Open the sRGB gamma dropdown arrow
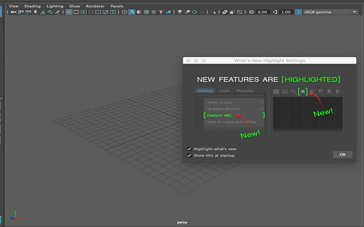 tap(354, 12)
